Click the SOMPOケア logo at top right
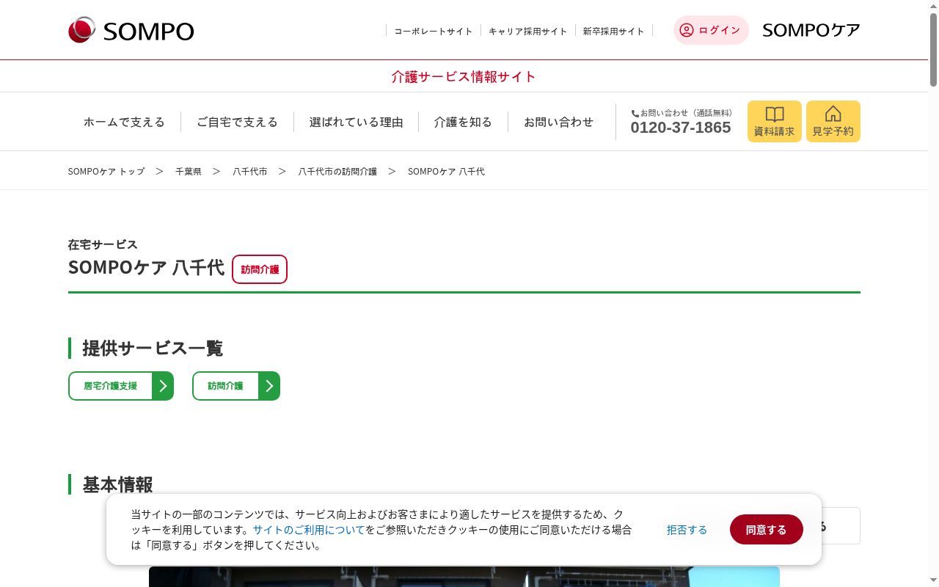Screen dimensions: 939x587 coord(811,30)
